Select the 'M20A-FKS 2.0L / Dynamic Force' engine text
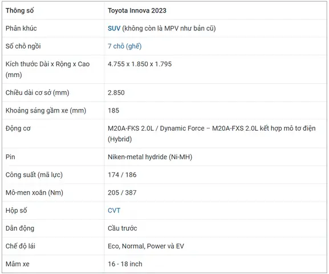This screenshot has height=274, width=329. tap(156, 128)
